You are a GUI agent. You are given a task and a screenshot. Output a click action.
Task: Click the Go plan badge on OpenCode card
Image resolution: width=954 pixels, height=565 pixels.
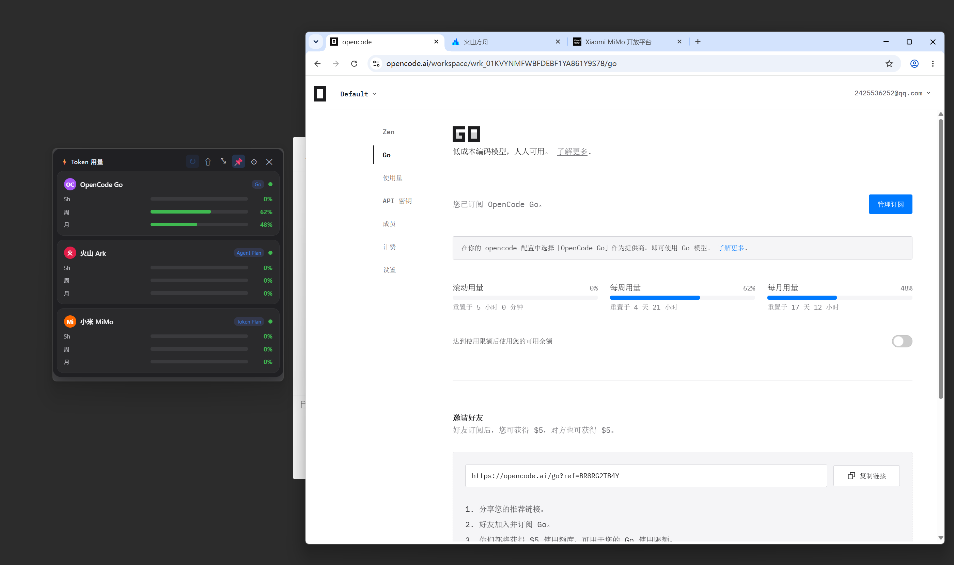[x=258, y=184]
